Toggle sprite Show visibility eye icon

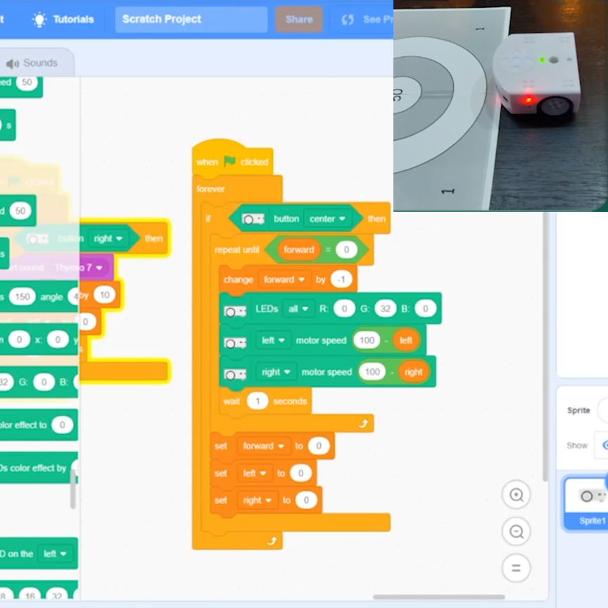pyautogui.click(x=603, y=445)
